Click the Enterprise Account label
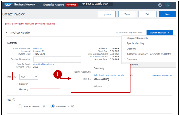Screen dimensions: 179x116 coord(53,5)
